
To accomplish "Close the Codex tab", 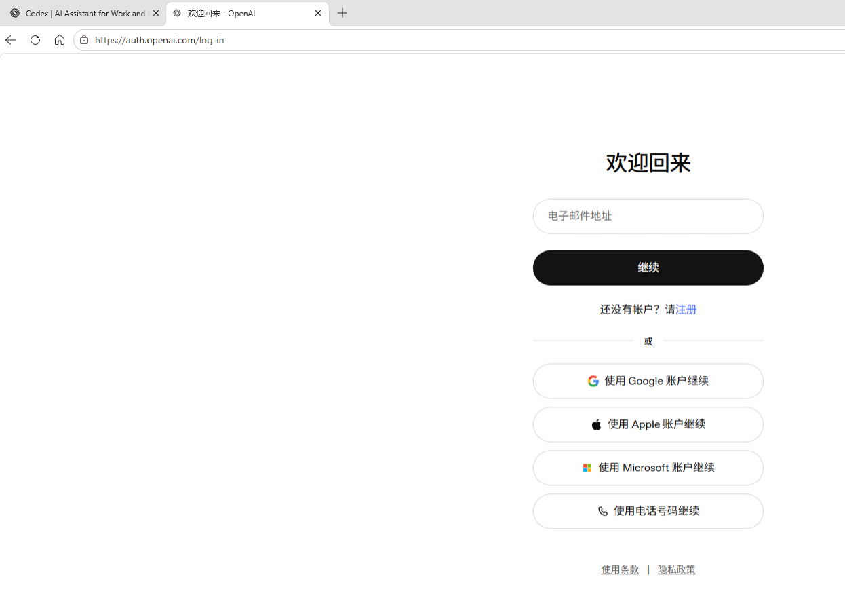I will click(156, 13).
